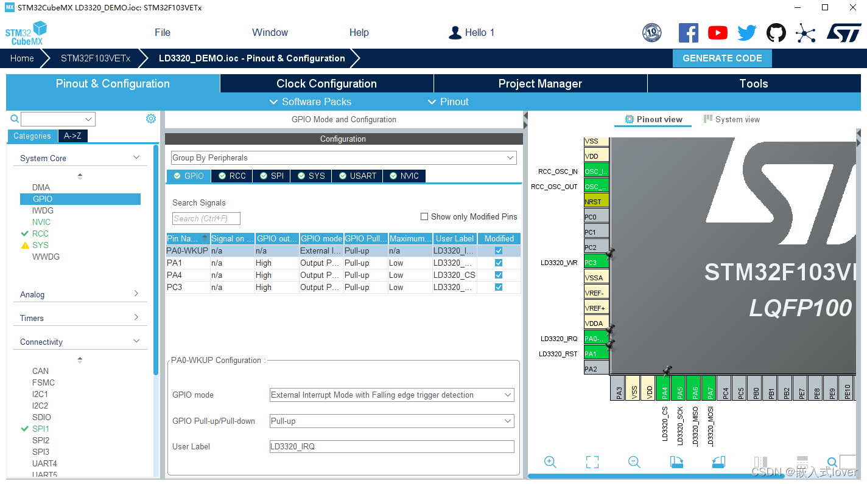Image resolution: width=867 pixels, height=484 pixels.
Task: Switch to System view tab
Action: tap(732, 119)
